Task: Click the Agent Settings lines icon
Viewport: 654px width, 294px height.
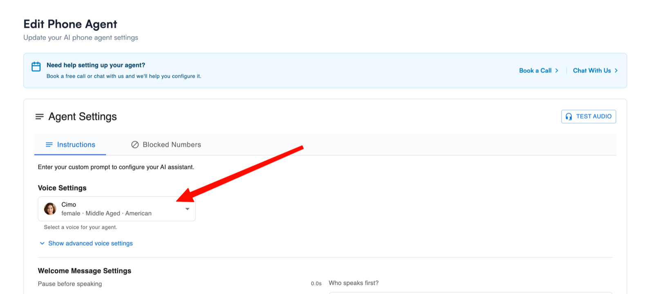Action: click(x=39, y=117)
